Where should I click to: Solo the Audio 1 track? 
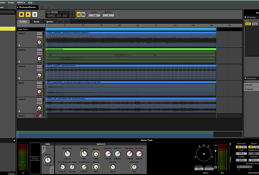39,33
